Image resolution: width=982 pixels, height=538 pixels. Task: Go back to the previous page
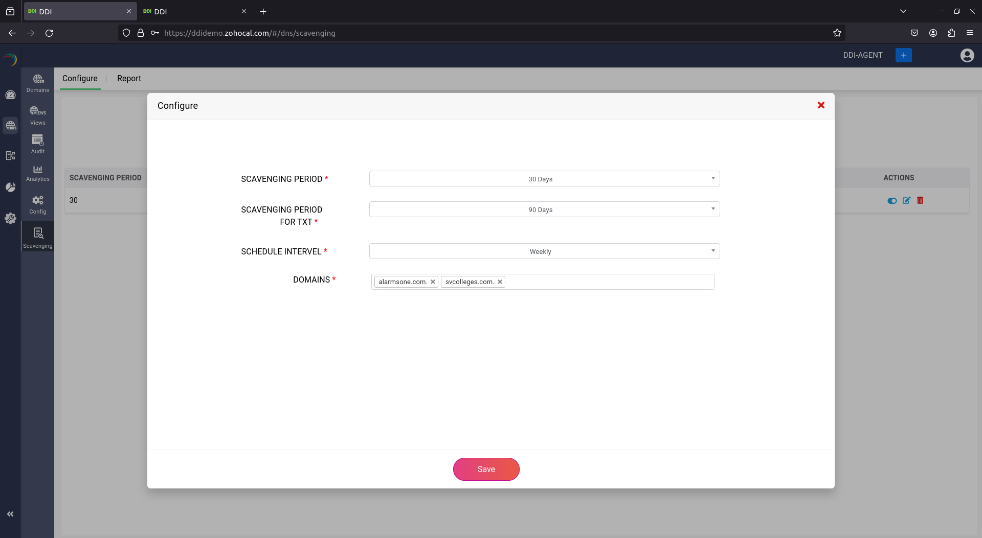12,33
